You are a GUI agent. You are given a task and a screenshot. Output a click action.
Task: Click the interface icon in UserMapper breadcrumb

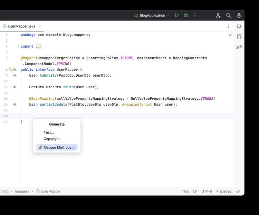(38, 191)
